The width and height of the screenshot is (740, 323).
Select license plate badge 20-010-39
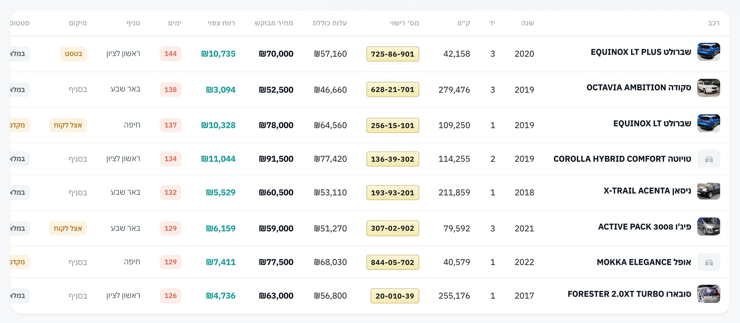coord(395,296)
